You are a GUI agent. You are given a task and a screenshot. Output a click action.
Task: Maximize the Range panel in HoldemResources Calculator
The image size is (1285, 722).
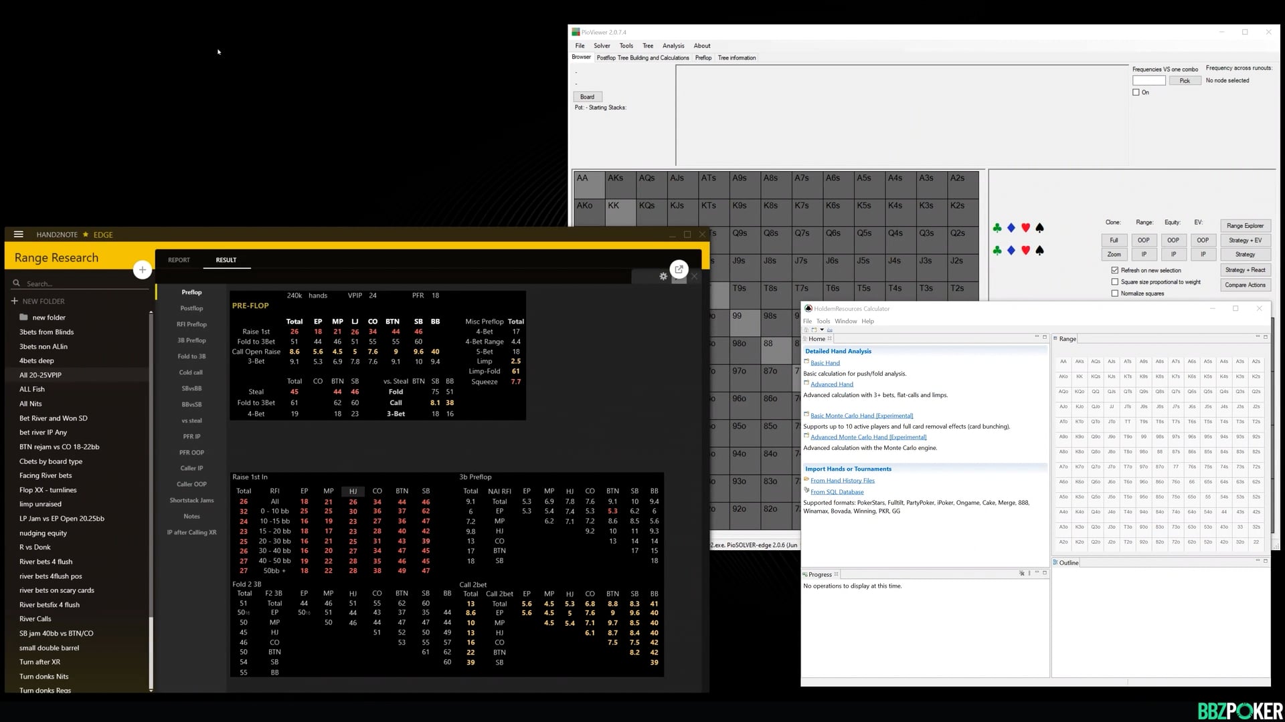point(1265,338)
